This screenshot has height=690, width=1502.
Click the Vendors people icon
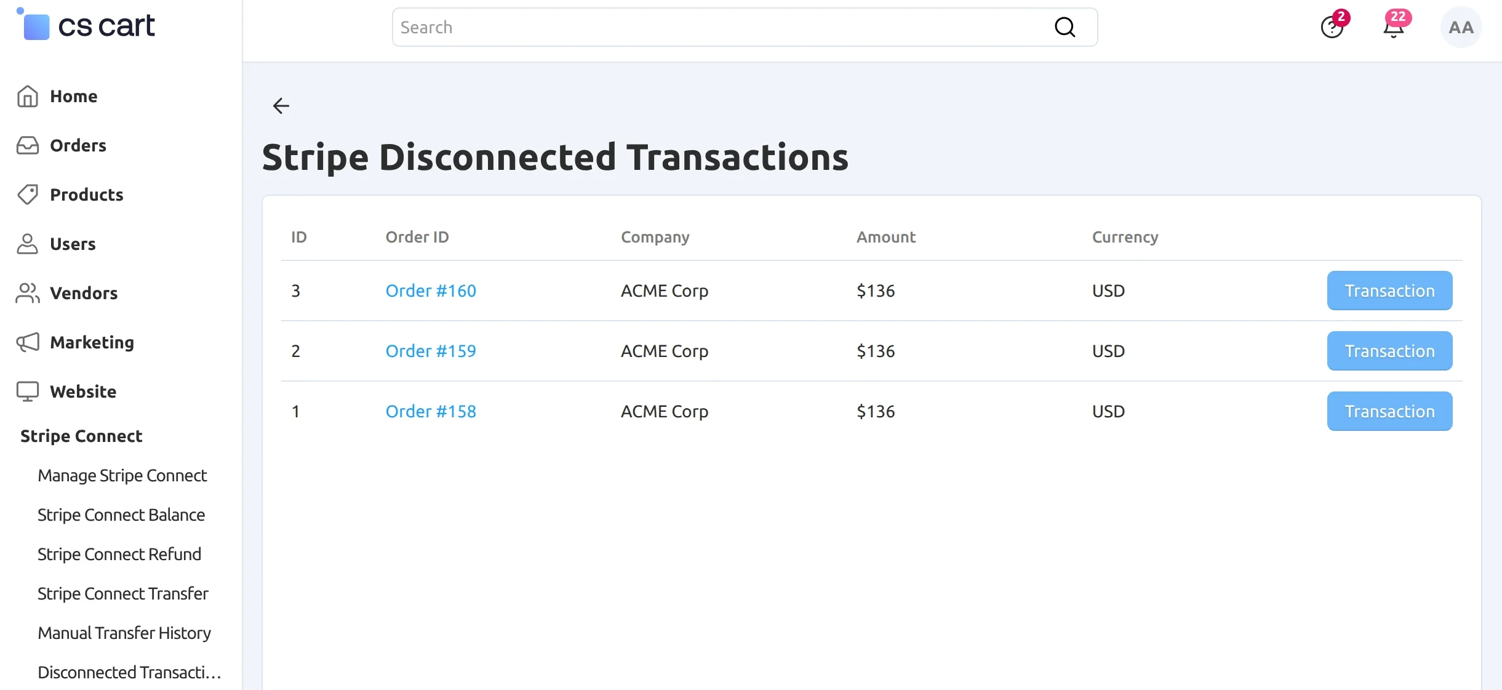tap(27, 293)
